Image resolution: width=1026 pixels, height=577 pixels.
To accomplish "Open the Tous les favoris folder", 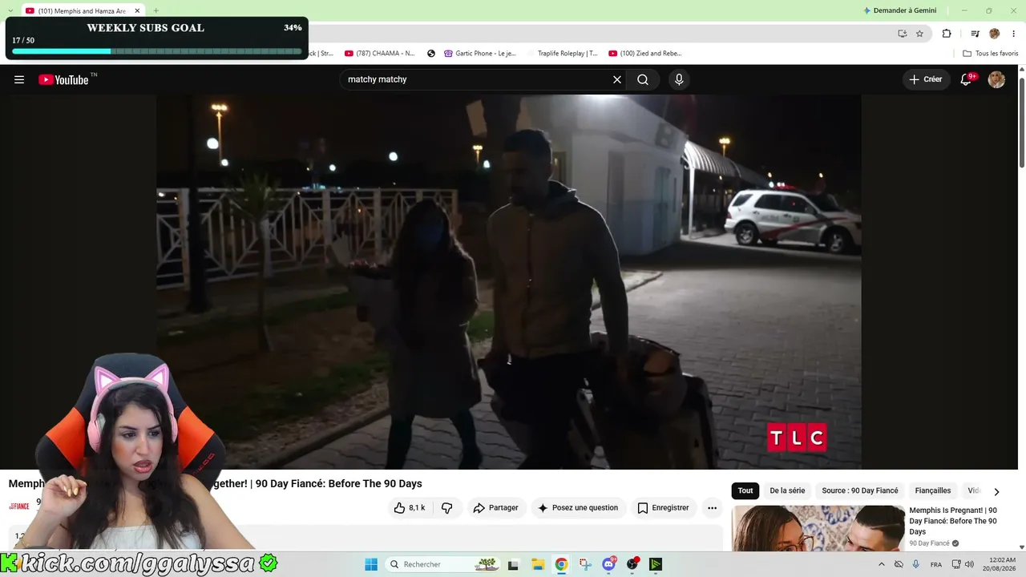I will pos(991,54).
